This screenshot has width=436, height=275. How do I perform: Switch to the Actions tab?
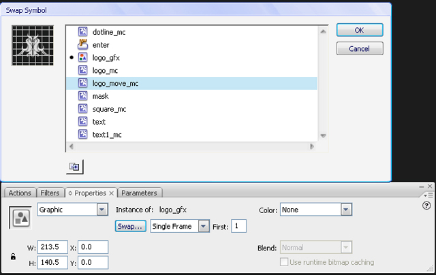20,193
